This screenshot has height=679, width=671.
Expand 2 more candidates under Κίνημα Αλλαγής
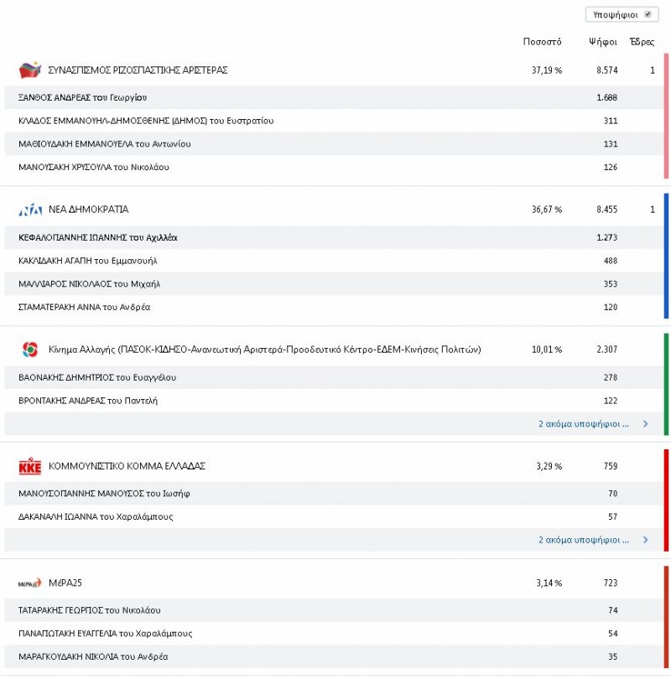(583, 424)
